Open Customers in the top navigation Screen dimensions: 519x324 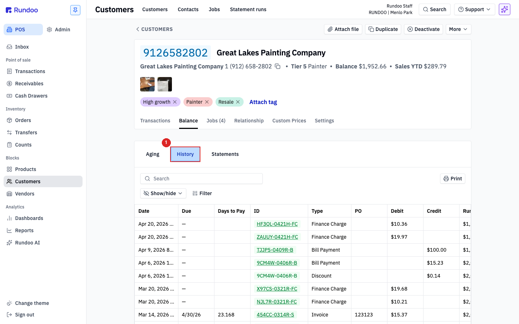pos(155,9)
